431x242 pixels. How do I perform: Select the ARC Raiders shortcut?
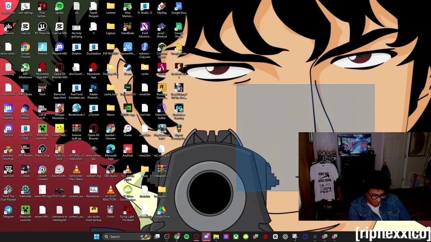[25, 151]
